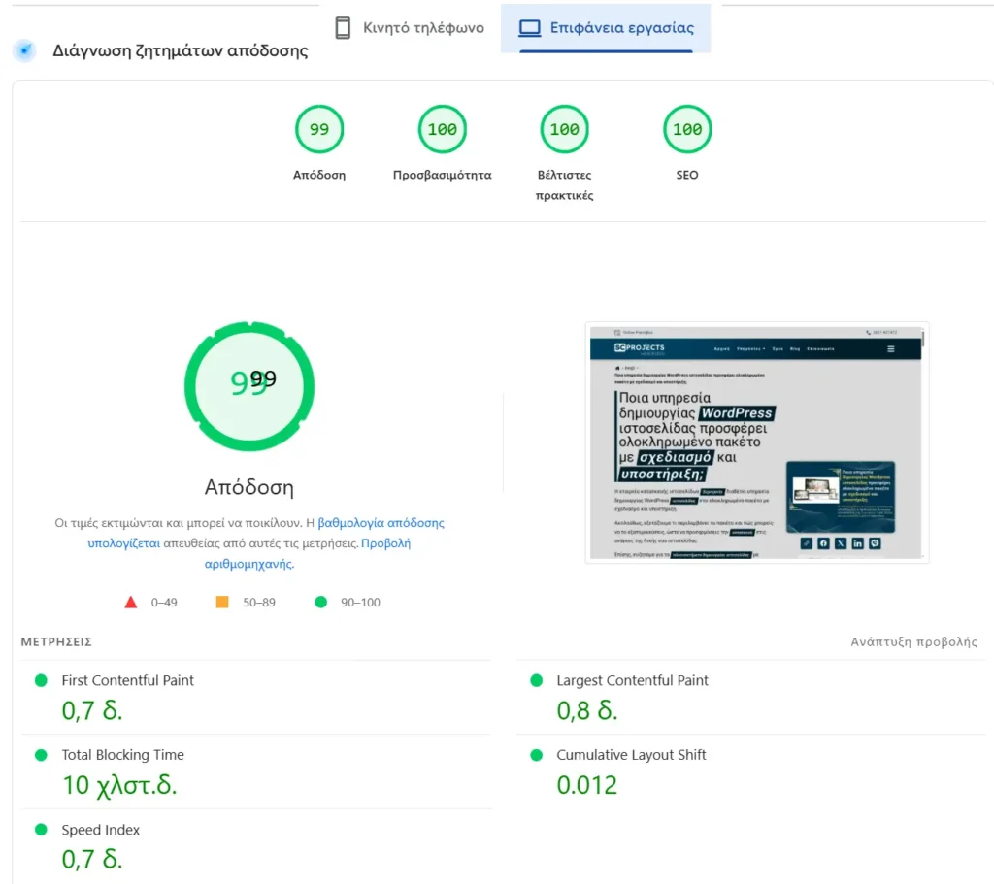Click the green dot beside Cumulative Layout Shift

click(535, 755)
